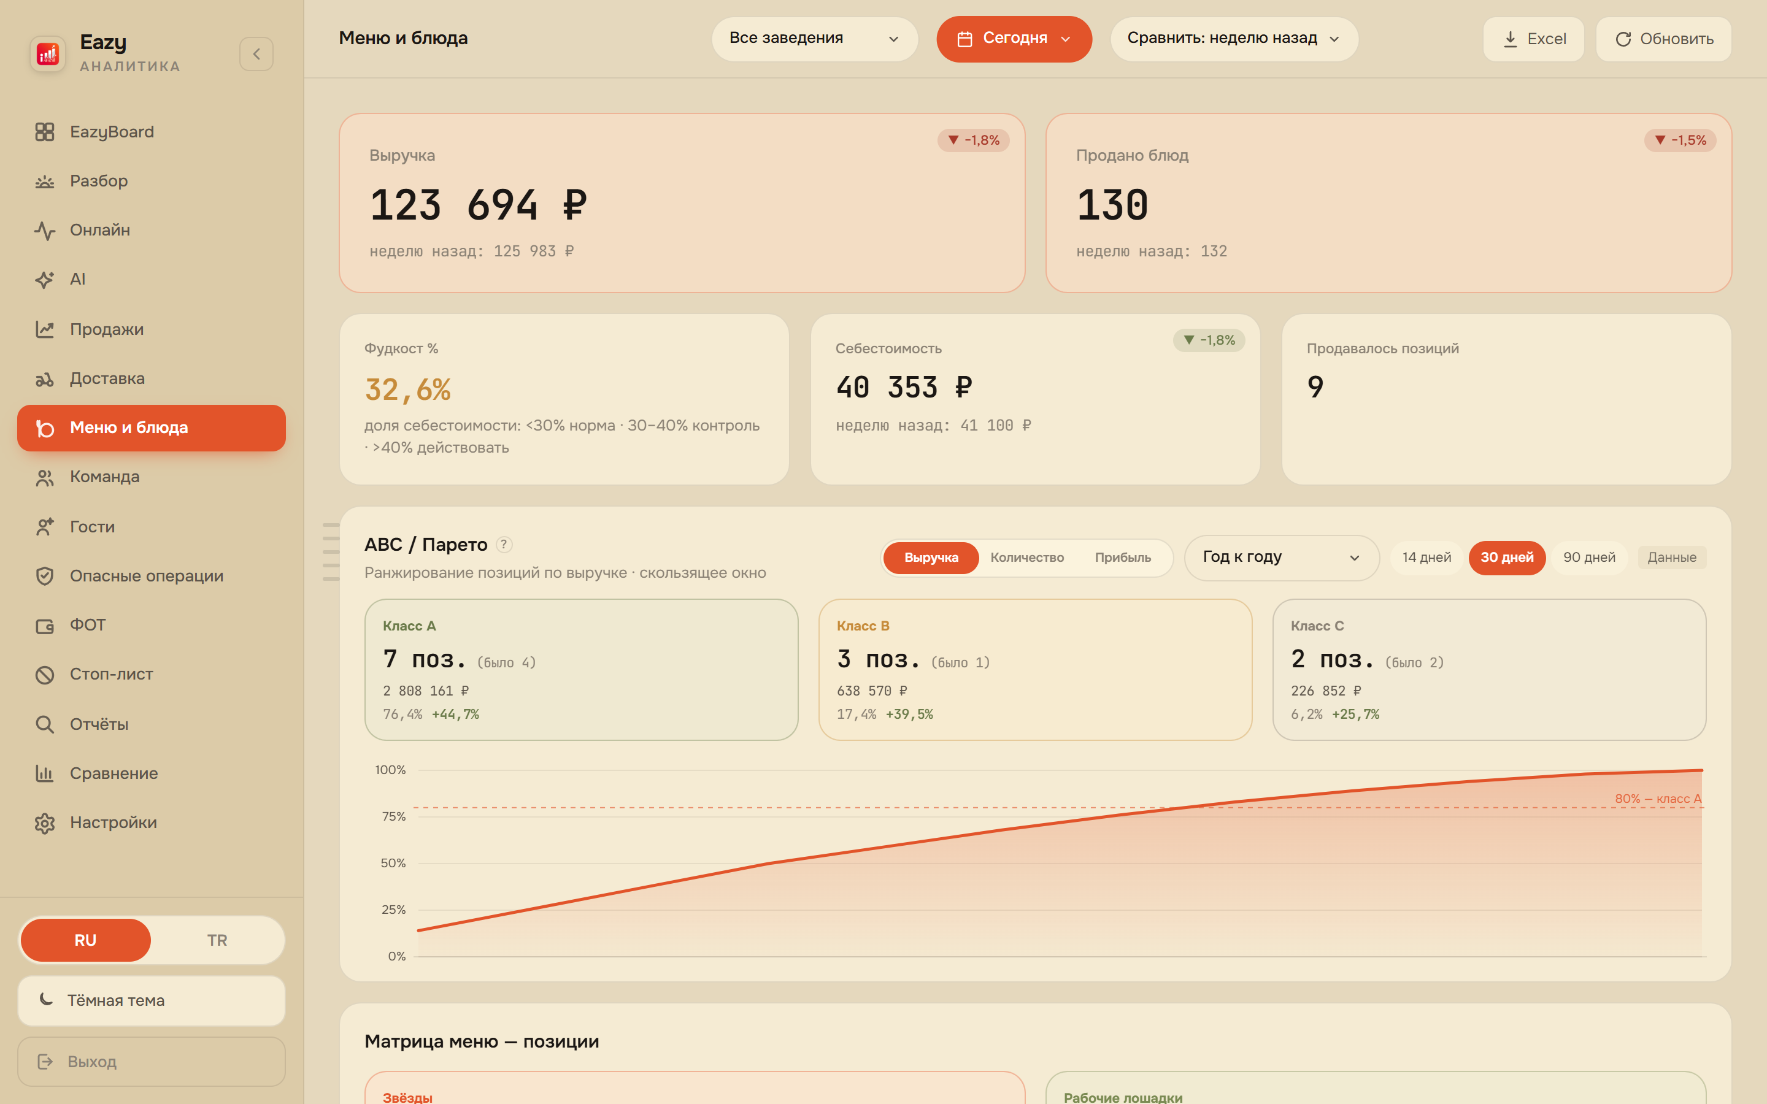Viewport: 1767px width, 1104px height.
Task: Open the Доставка section label
Action: coord(107,379)
